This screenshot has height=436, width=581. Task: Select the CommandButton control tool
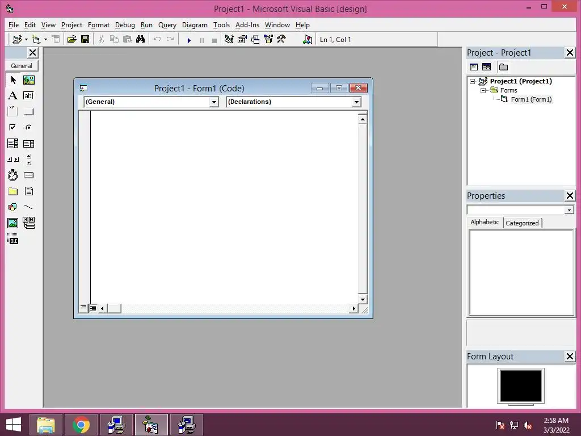28,112
